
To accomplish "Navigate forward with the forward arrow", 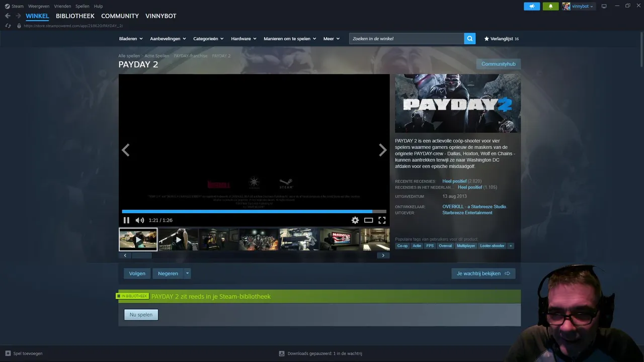I will pyautogui.click(x=18, y=16).
